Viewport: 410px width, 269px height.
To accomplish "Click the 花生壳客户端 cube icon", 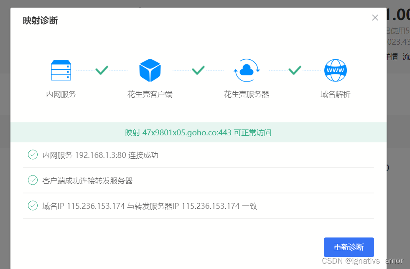I will [x=150, y=70].
